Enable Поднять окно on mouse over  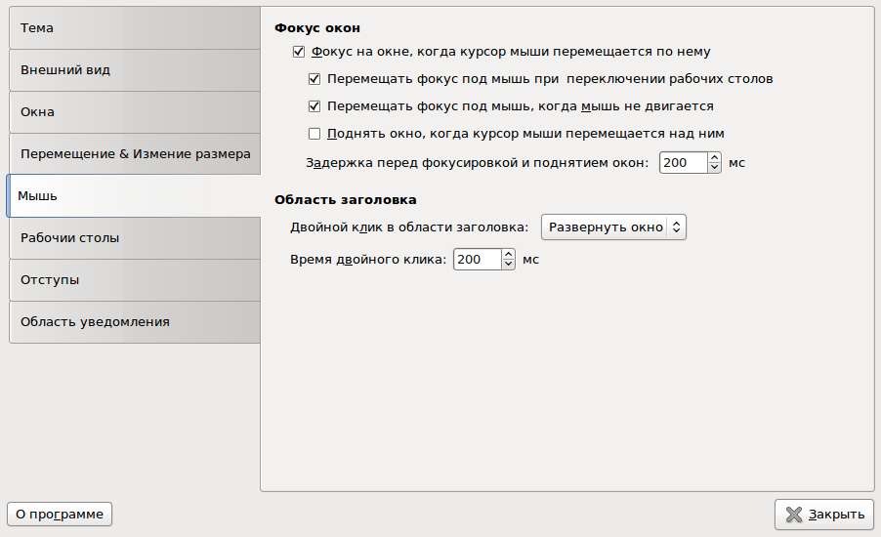(x=315, y=134)
